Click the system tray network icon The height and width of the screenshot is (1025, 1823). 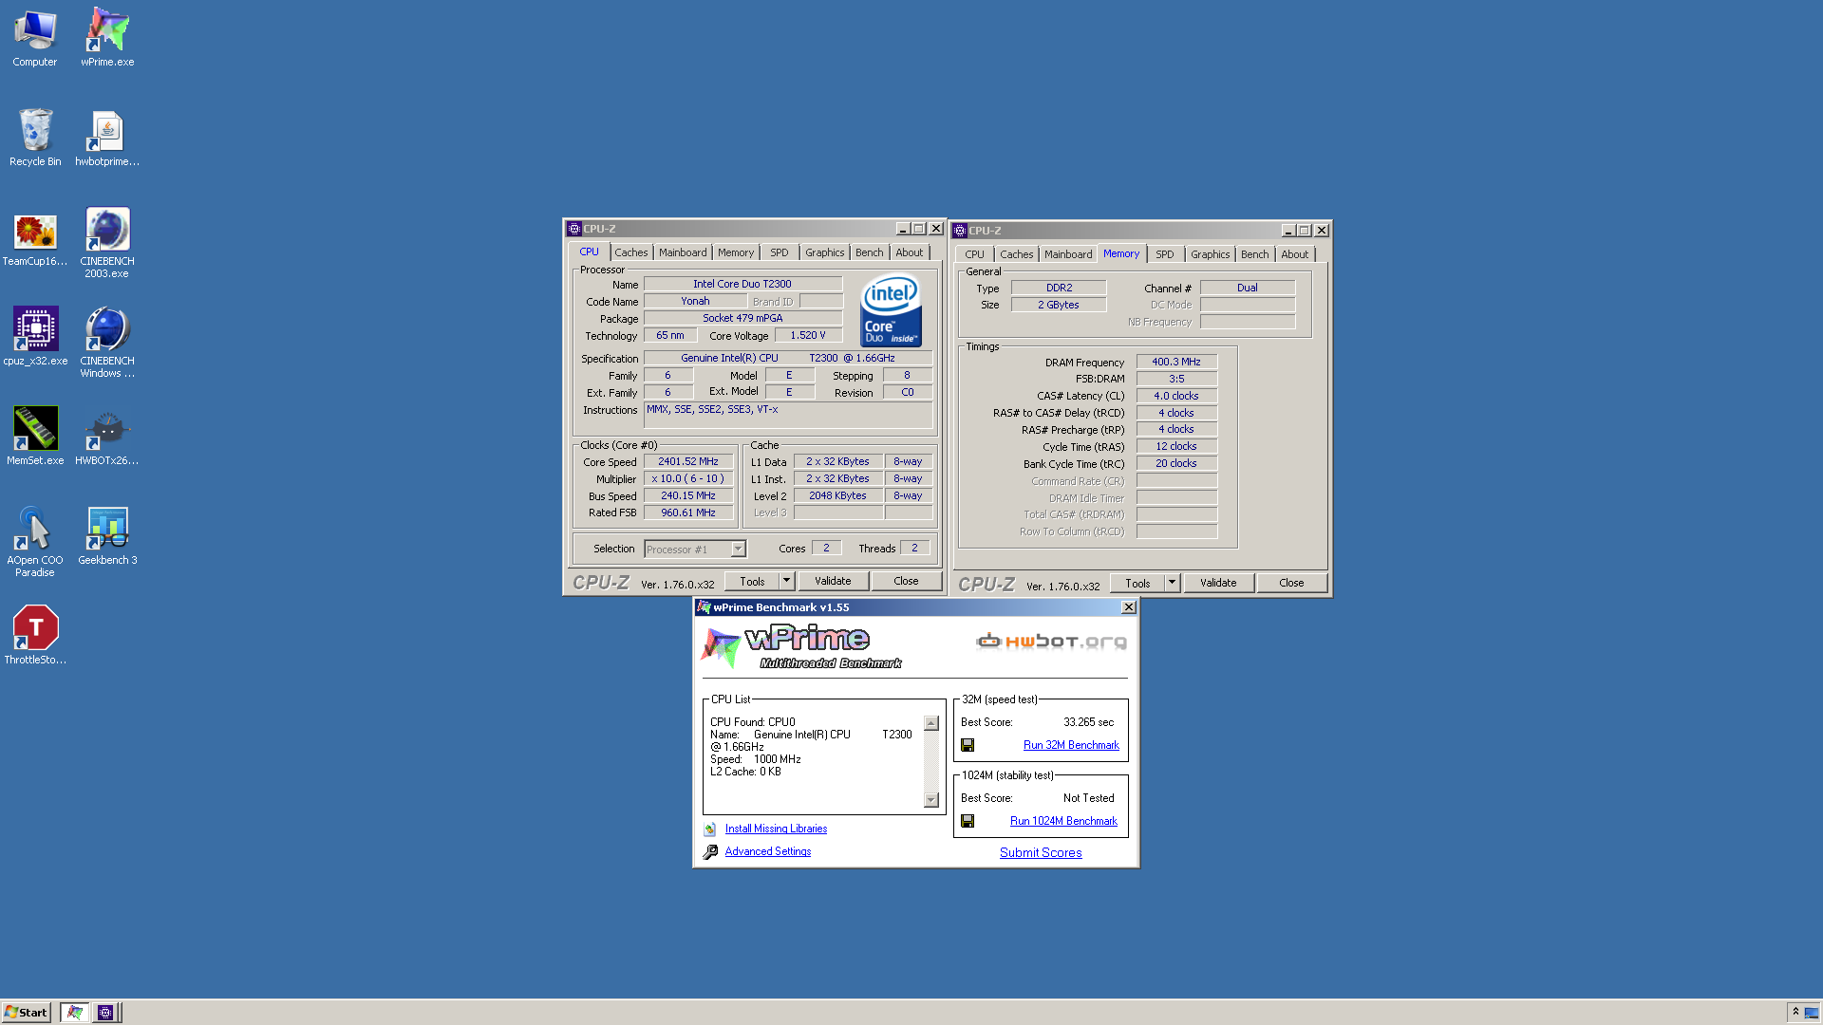(x=1811, y=1012)
